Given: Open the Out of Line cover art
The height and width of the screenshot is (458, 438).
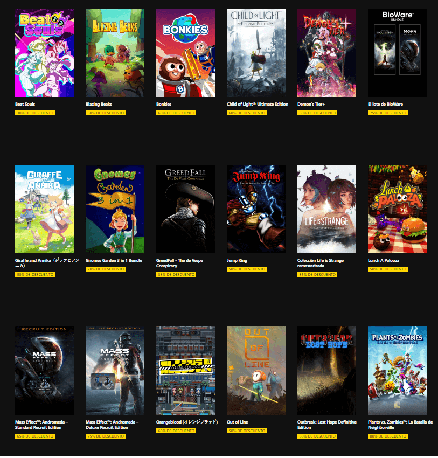Looking at the screenshot, I should pos(256,370).
